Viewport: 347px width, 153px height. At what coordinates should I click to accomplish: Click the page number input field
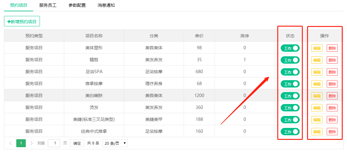(54, 143)
